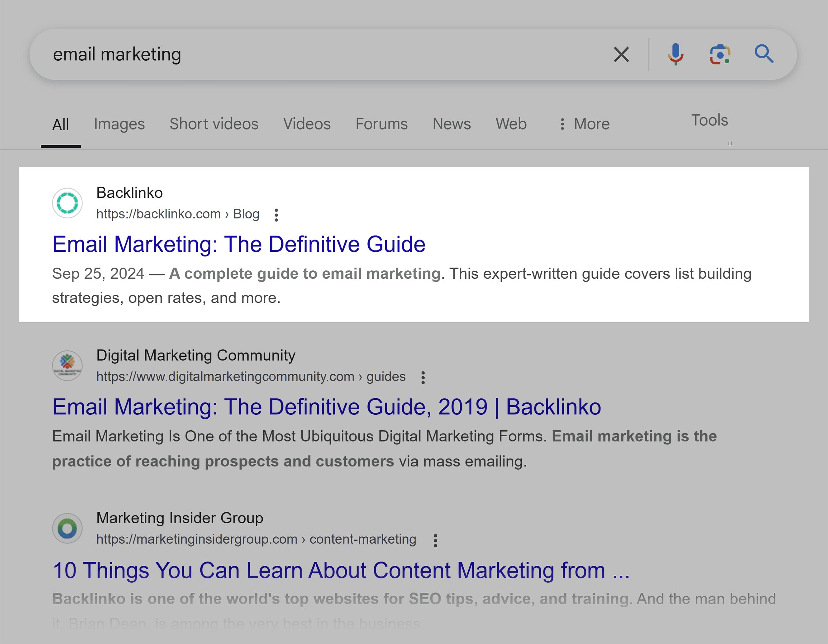Select the All results tab
828x644 pixels.
tap(61, 125)
